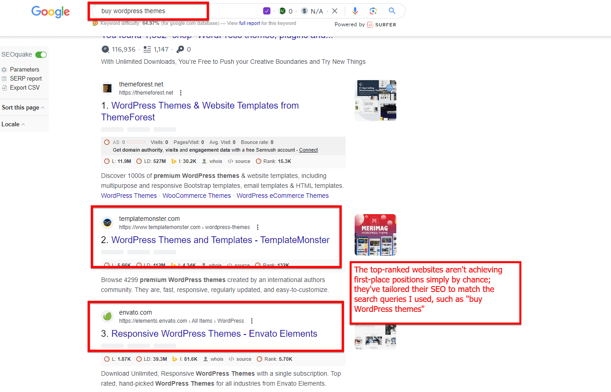Click the Parameters gear icon
The width and height of the screenshot is (611, 392).
point(4,70)
